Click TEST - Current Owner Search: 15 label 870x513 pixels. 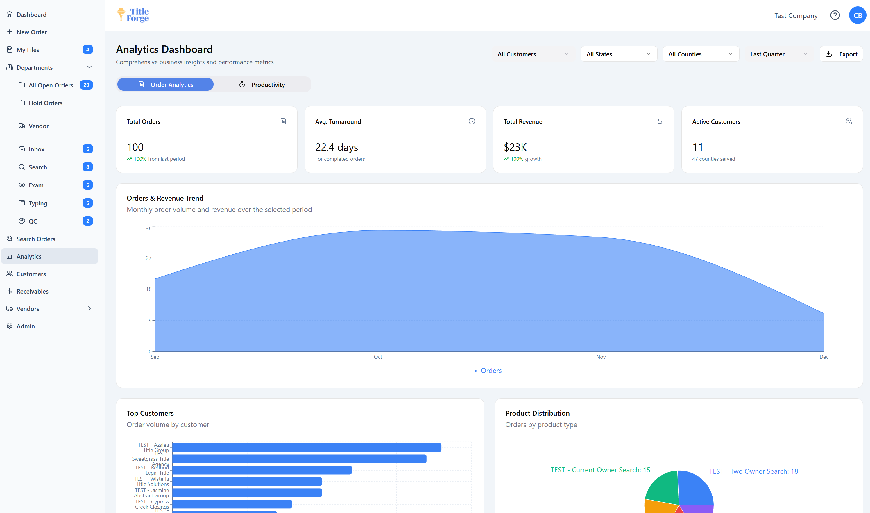(x=600, y=470)
